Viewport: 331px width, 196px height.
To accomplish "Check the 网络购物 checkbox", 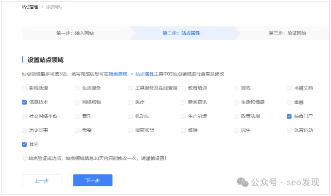I will [x=77, y=103].
